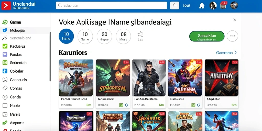Click green square icon on Paleelacse card
This screenshot has width=262, height=131.
(193, 105)
